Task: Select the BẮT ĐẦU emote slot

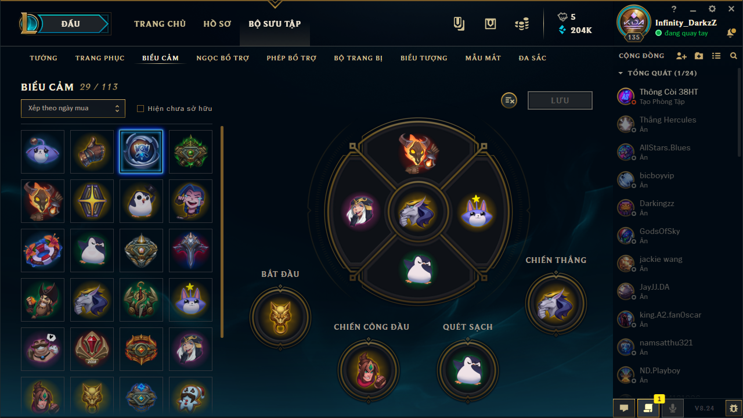Action: [280, 318]
